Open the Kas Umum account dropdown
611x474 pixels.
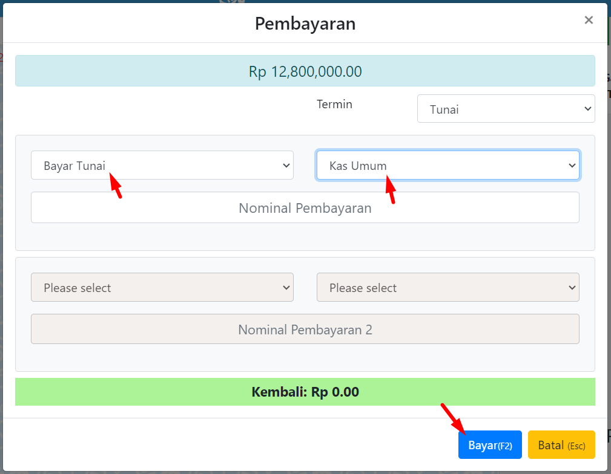coord(448,165)
